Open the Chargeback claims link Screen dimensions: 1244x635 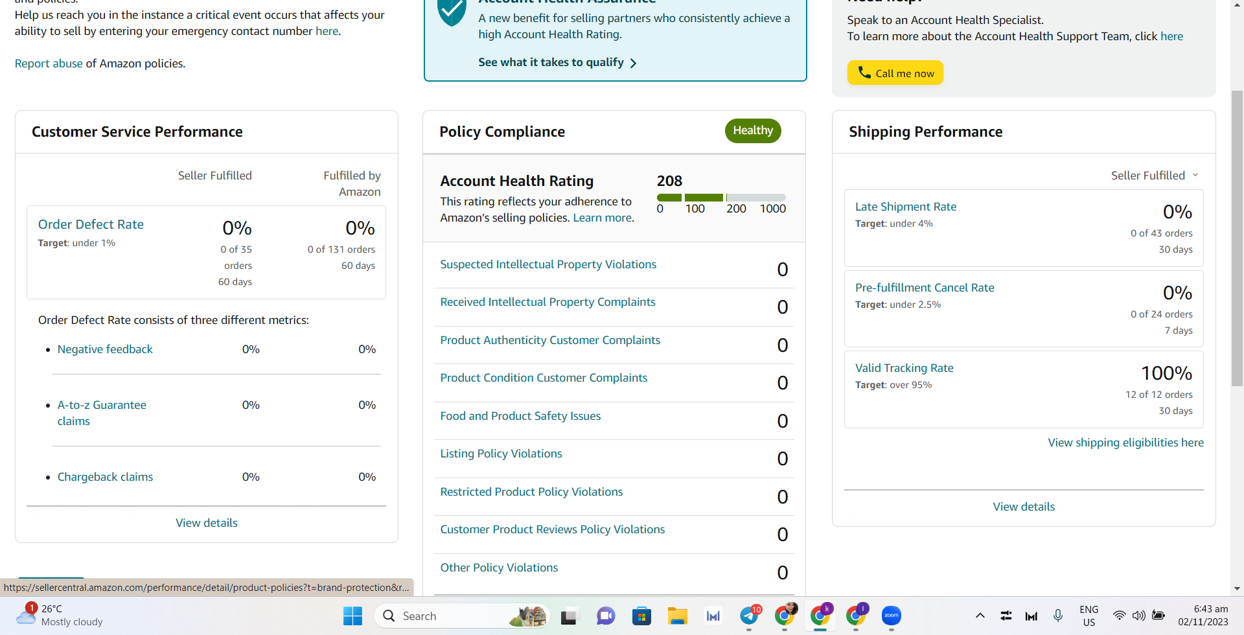(105, 477)
